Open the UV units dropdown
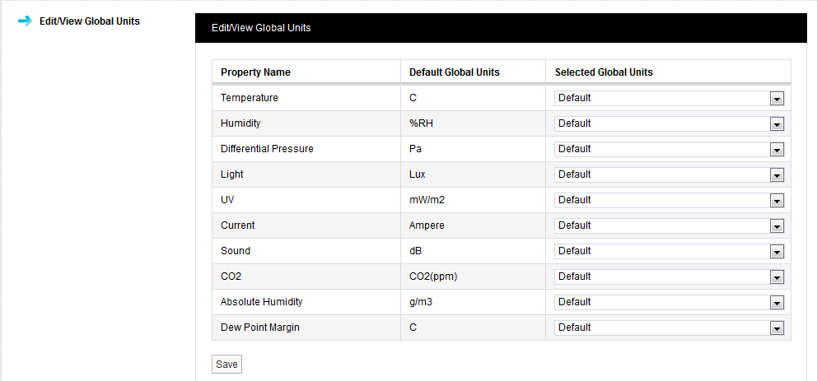 click(669, 200)
